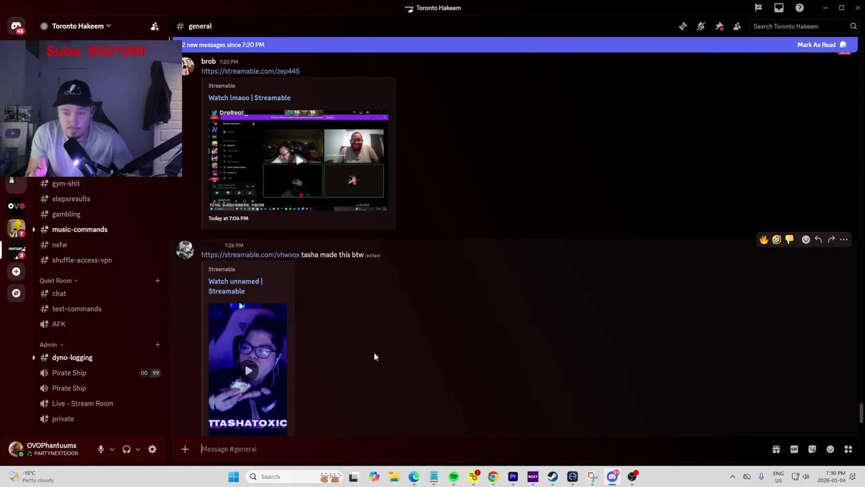Open Spotify from the taskbar
865x487 pixels.
453,477
